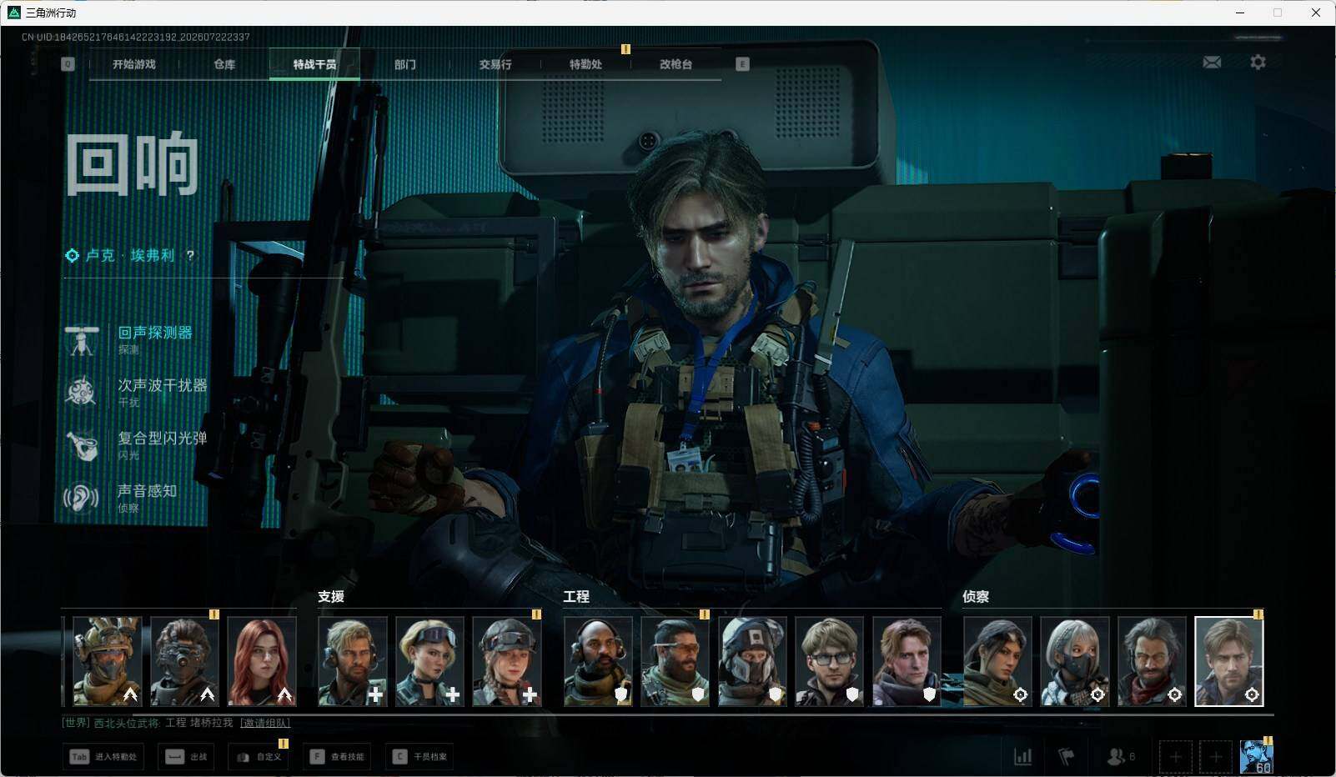Open the 特勤处 tab

pyautogui.click(x=585, y=64)
